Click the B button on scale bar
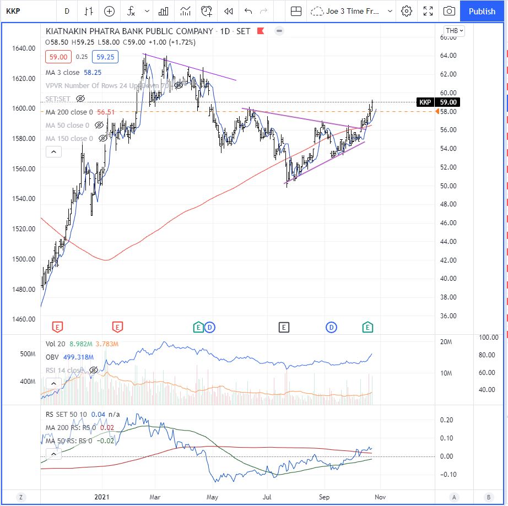The width and height of the screenshot is (508, 506). coord(489,497)
